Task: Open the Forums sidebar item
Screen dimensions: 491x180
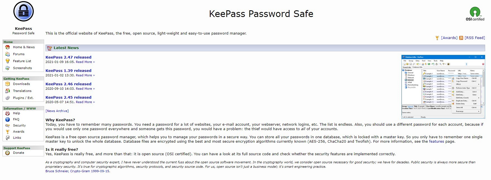Action: pos(19,54)
